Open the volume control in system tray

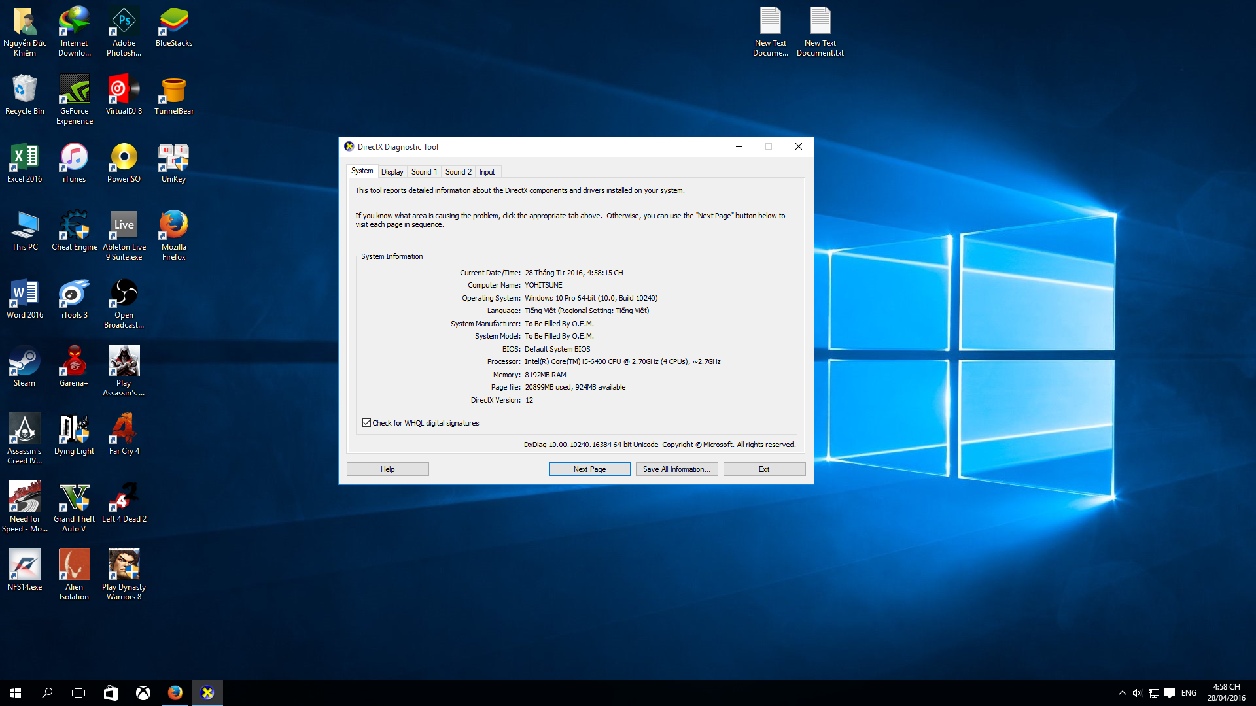1138,693
